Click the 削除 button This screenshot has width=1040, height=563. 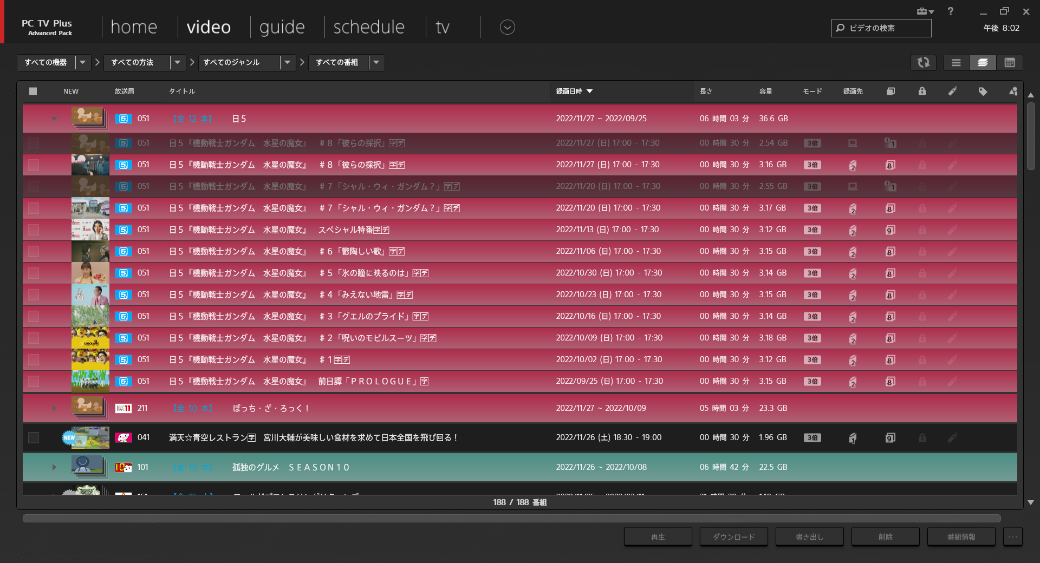886,537
